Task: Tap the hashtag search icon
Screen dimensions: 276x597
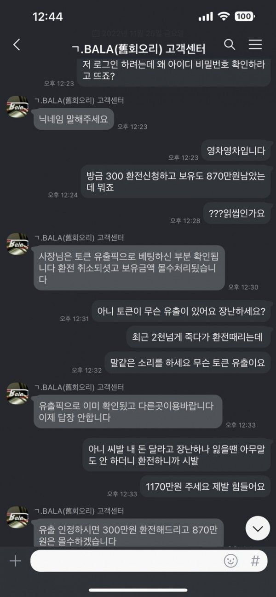Action: 255,561
